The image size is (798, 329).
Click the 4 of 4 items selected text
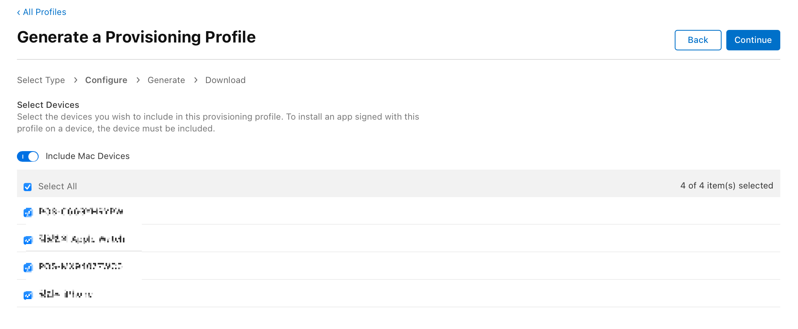[727, 186]
